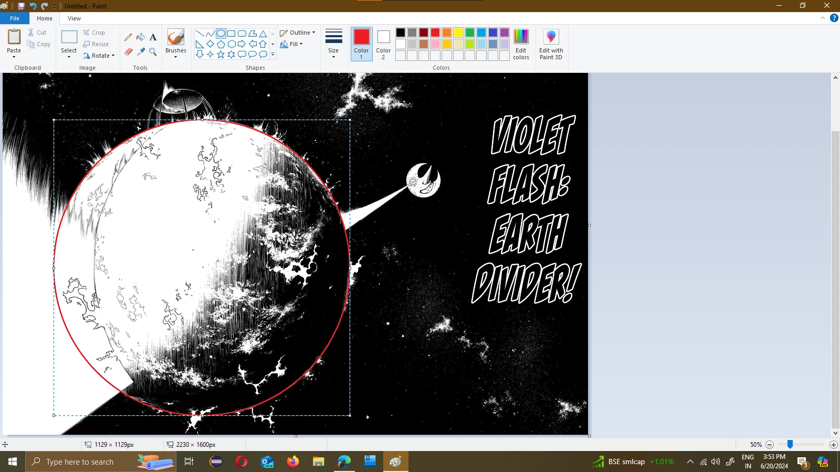Activate the Text tool
840x472 pixels.
[153, 37]
